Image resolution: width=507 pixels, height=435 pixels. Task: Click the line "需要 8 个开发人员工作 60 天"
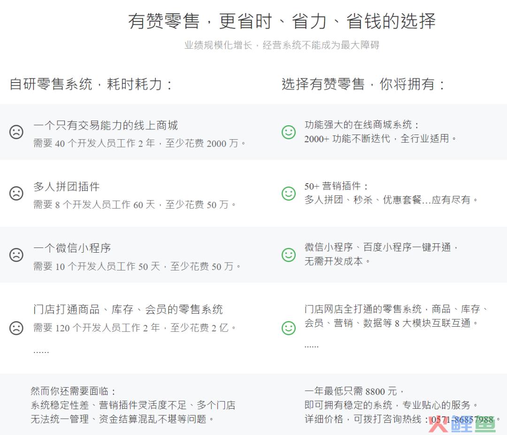(x=94, y=204)
